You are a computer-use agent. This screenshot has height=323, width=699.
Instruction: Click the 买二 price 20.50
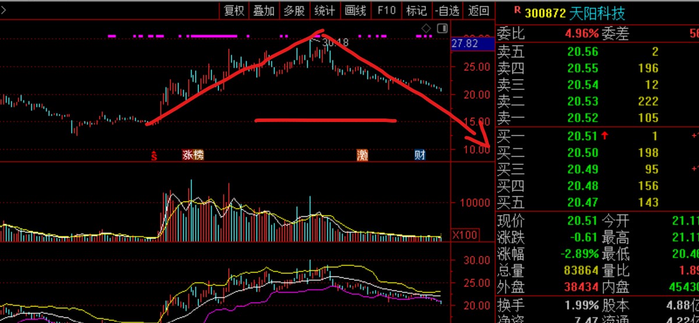click(x=583, y=153)
